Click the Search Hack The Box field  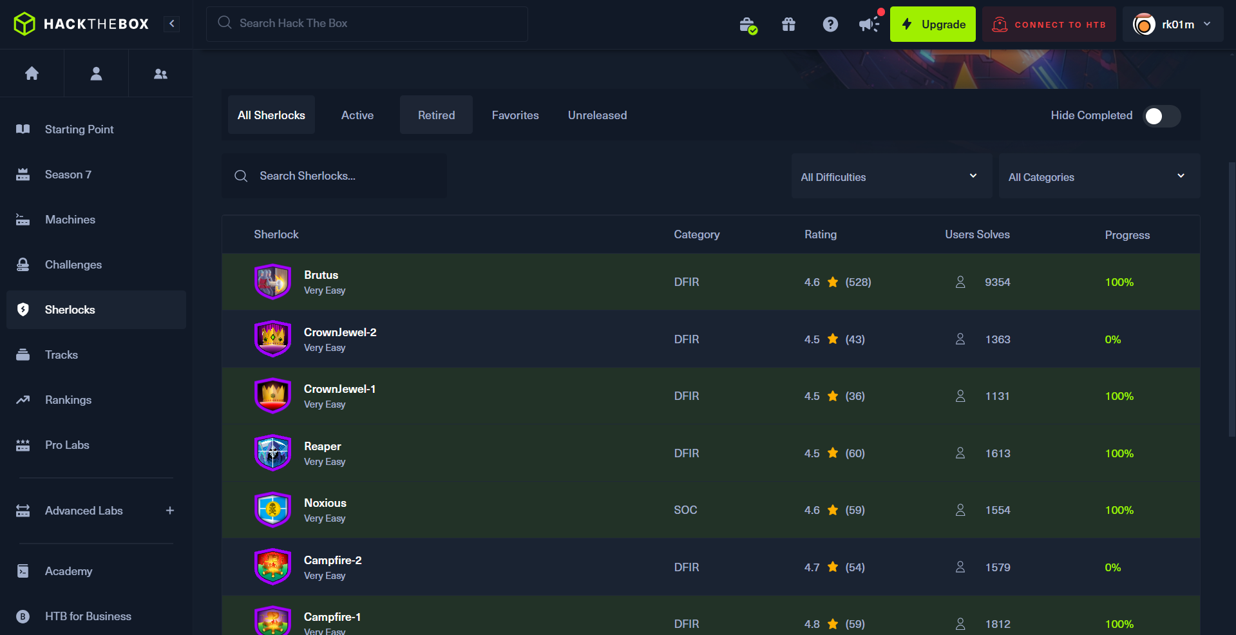367,24
